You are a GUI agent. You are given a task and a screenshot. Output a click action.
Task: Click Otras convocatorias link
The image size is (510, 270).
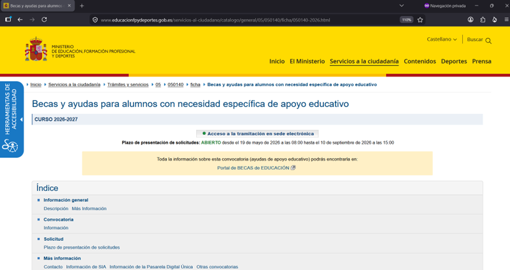[217, 267]
